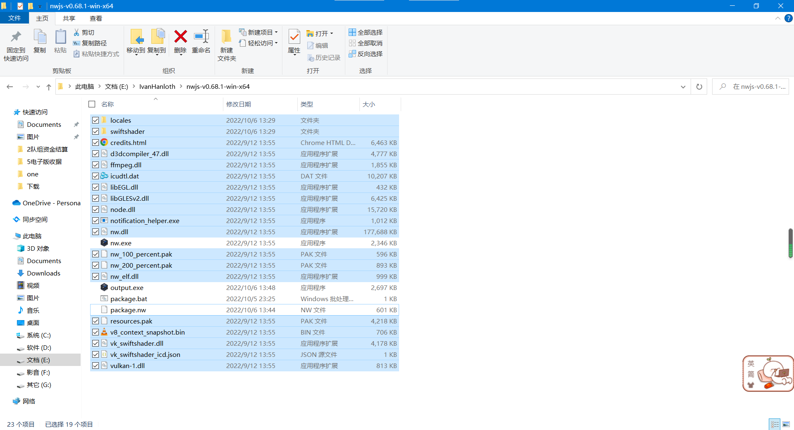This screenshot has height=430, width=794.
Task: Click the Cut (剪切) scissors icon
Action: pos(77,32)
